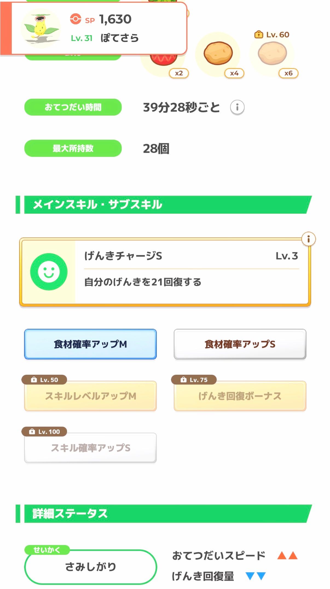Image resolution: width=330 pixels, height=589 pixels.
Task: Tap the locked Lv. 60 potato ingredient
Action: point(272,54)
